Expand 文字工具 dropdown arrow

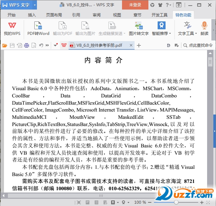pyautogui.click(x=196, y=33)
